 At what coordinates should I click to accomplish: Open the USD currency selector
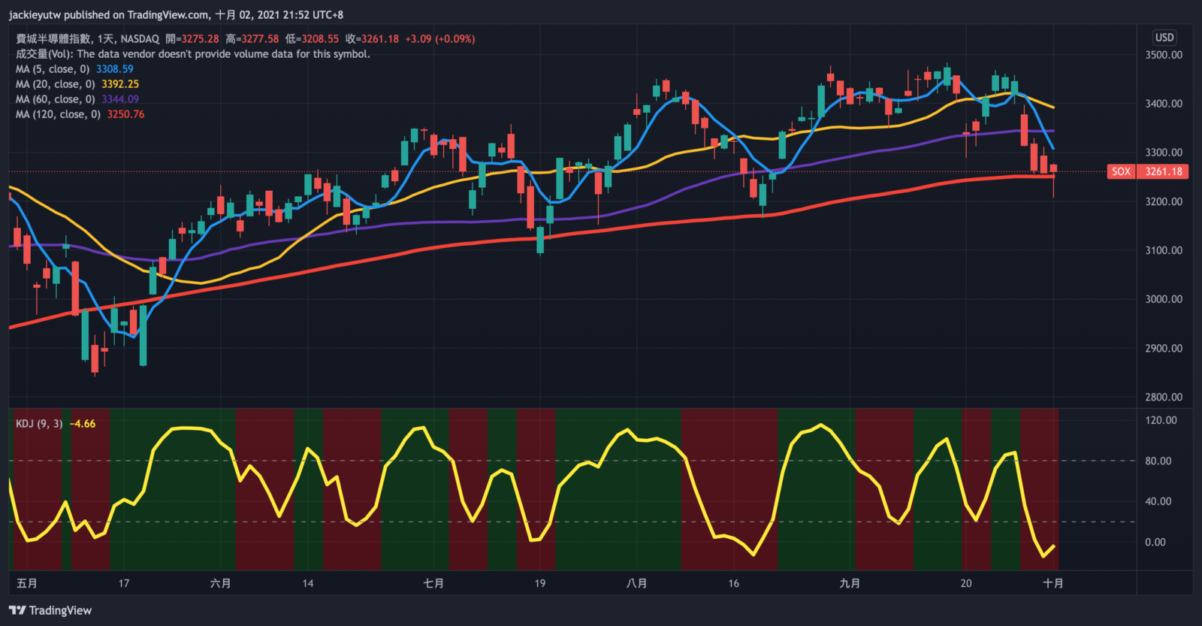1164,38
